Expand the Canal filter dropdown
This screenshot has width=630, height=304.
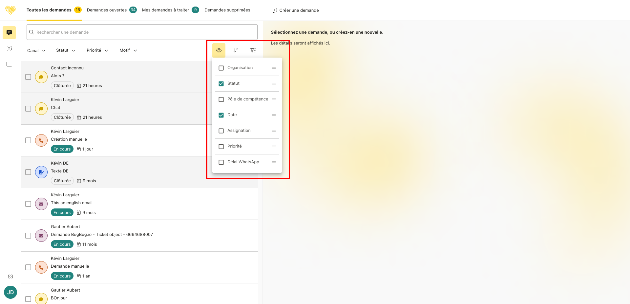[x=36, y=50]
